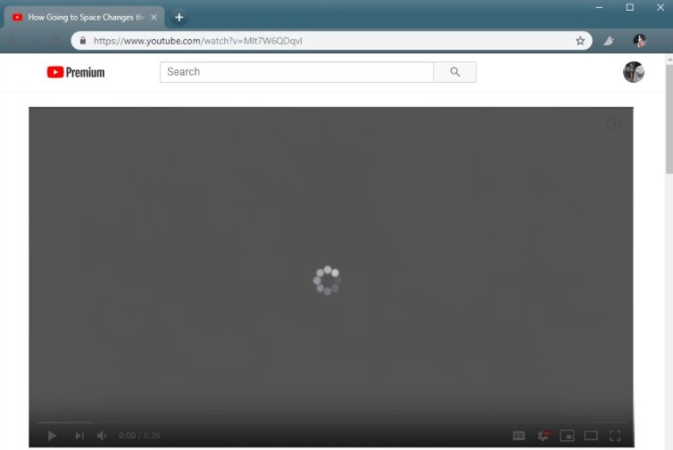Image resolution: width=673 pixels, height=450 pixels.
Task: Click the browser extension icon beside bookmark star
Action: [x=609, y=41]
